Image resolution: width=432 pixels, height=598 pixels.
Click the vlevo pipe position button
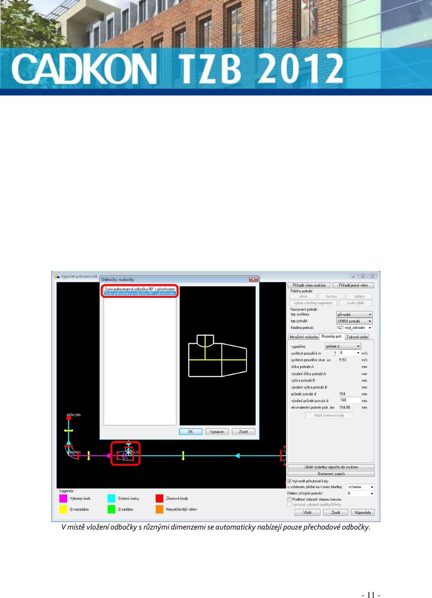click(303, 297)
